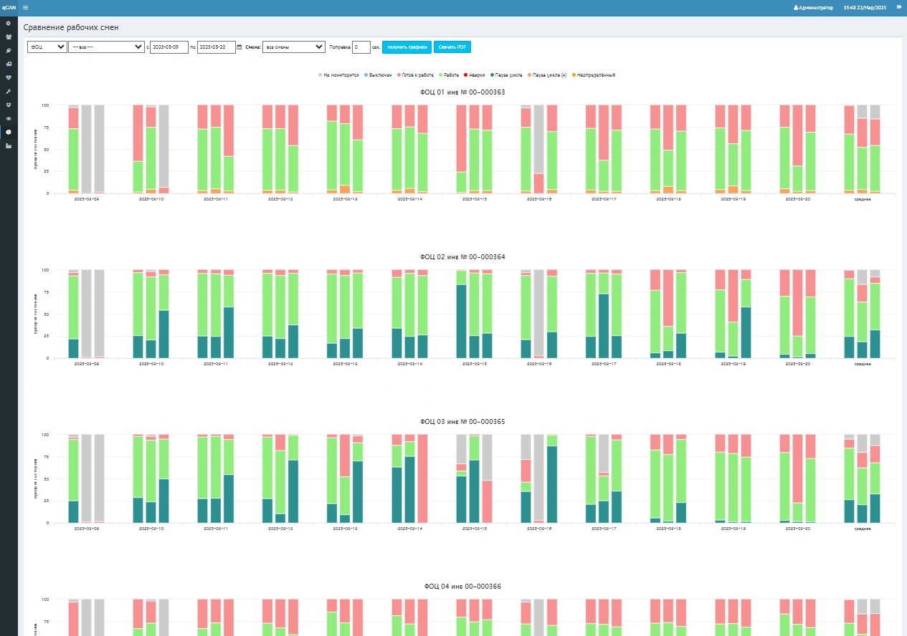Open the bar chart icon in the sidebar
907x636 pixels.
coord(9,146)
